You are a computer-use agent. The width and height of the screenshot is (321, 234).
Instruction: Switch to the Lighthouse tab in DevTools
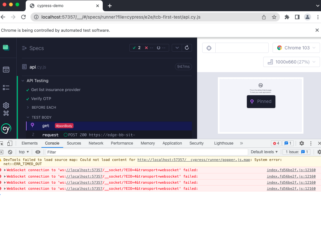point(223,143)
